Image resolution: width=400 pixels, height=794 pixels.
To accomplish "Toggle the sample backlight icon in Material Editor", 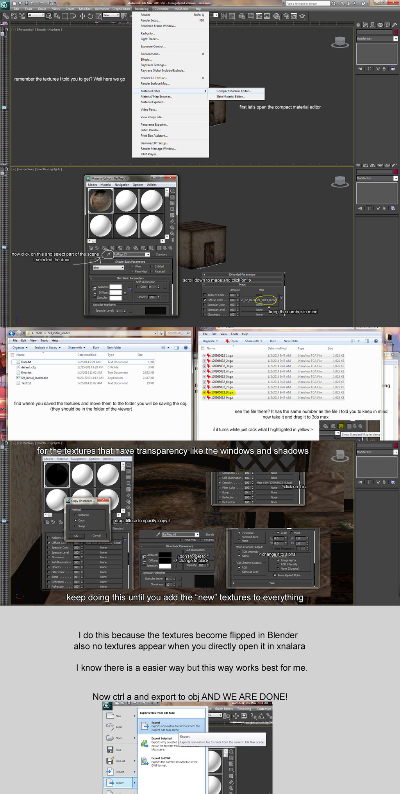I will pos(172,197).
